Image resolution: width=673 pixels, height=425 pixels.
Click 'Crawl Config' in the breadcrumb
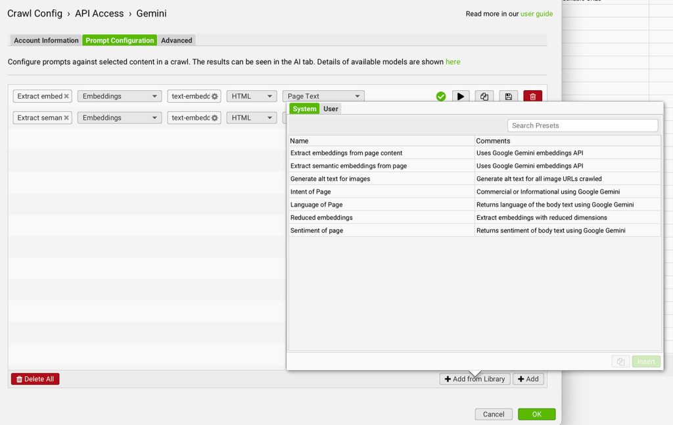35,13
